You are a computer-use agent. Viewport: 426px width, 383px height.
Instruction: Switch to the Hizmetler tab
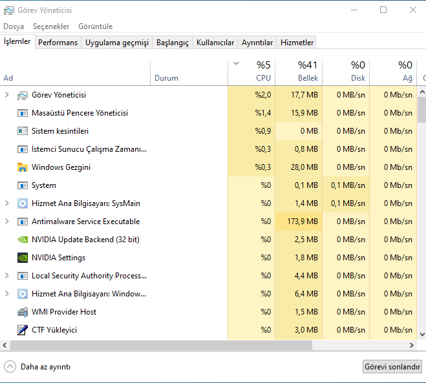tap(297, 43)
